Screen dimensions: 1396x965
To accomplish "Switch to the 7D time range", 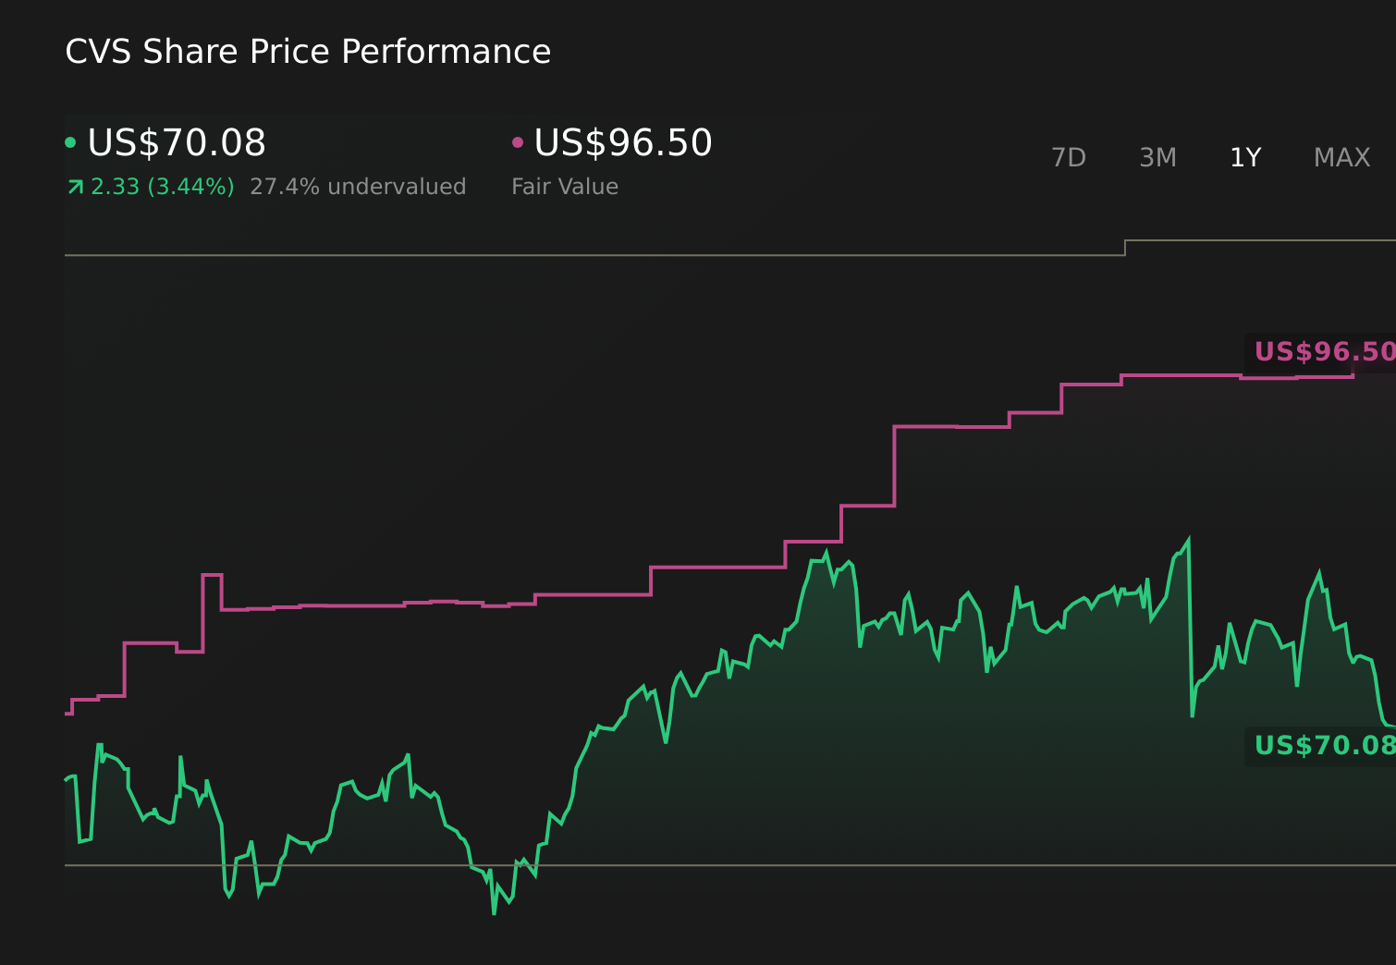I will pos(1069,157).
